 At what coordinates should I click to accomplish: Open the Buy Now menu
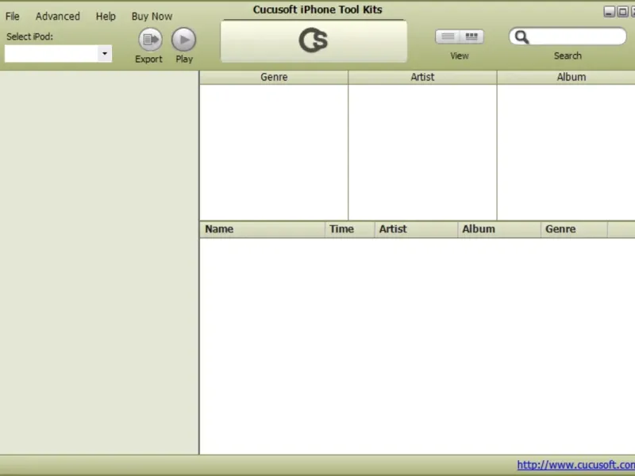click(x=152, y=16)
